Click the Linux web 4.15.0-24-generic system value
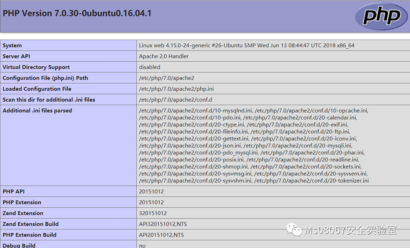Image resolution: width=410 pixels, height=248 pixels. coord(246,46)
